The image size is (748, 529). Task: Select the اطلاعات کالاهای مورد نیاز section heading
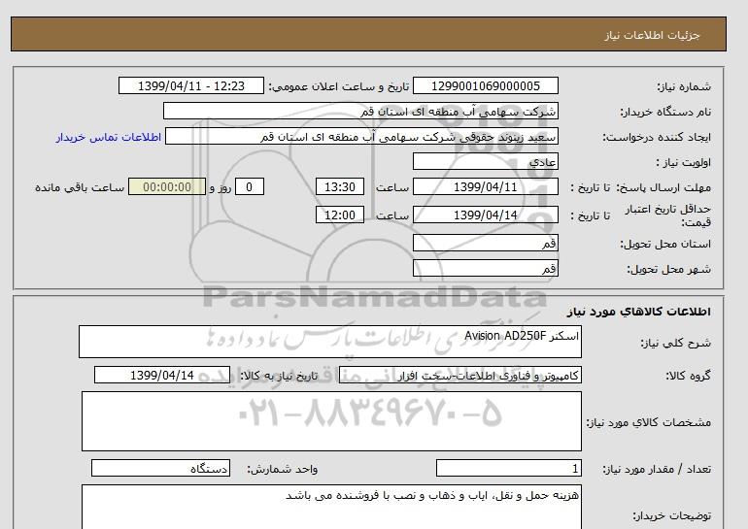point(639,312)
